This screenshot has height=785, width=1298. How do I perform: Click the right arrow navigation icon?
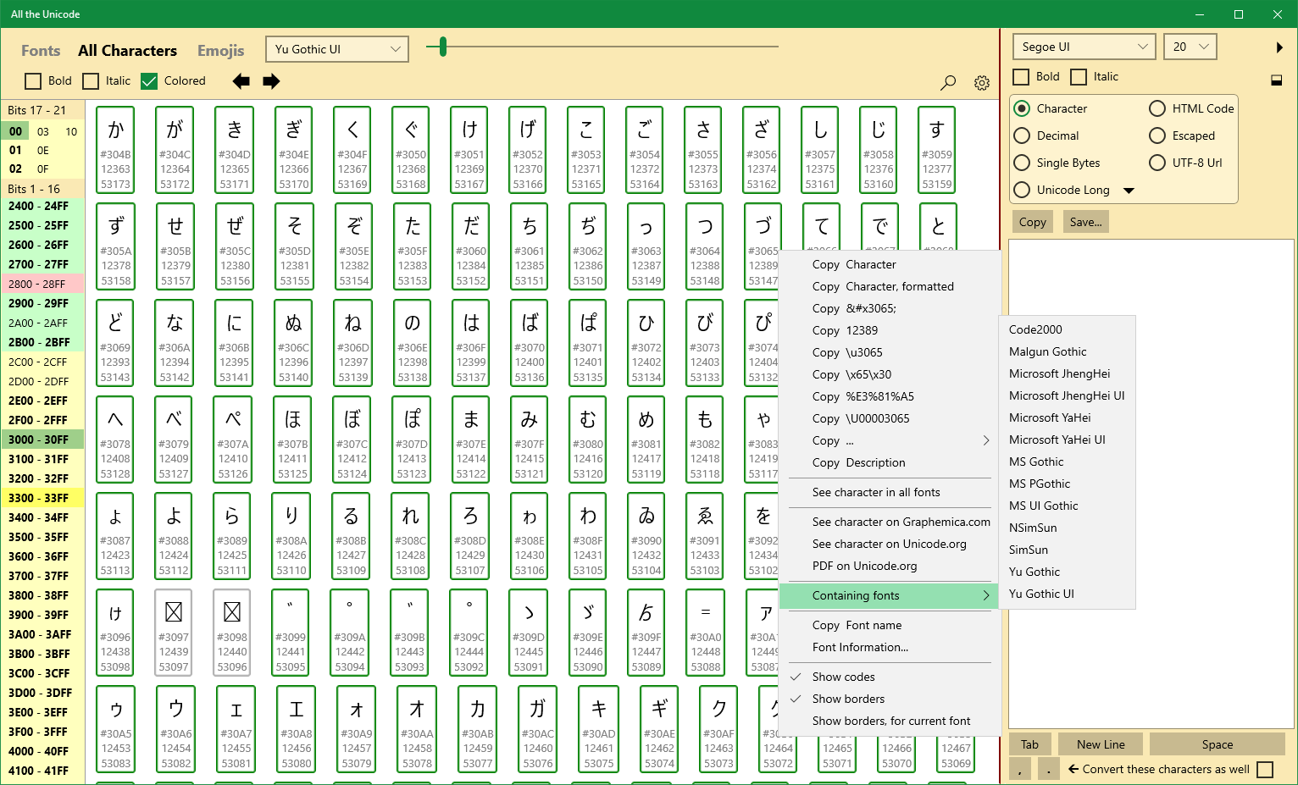pos(271,81)
